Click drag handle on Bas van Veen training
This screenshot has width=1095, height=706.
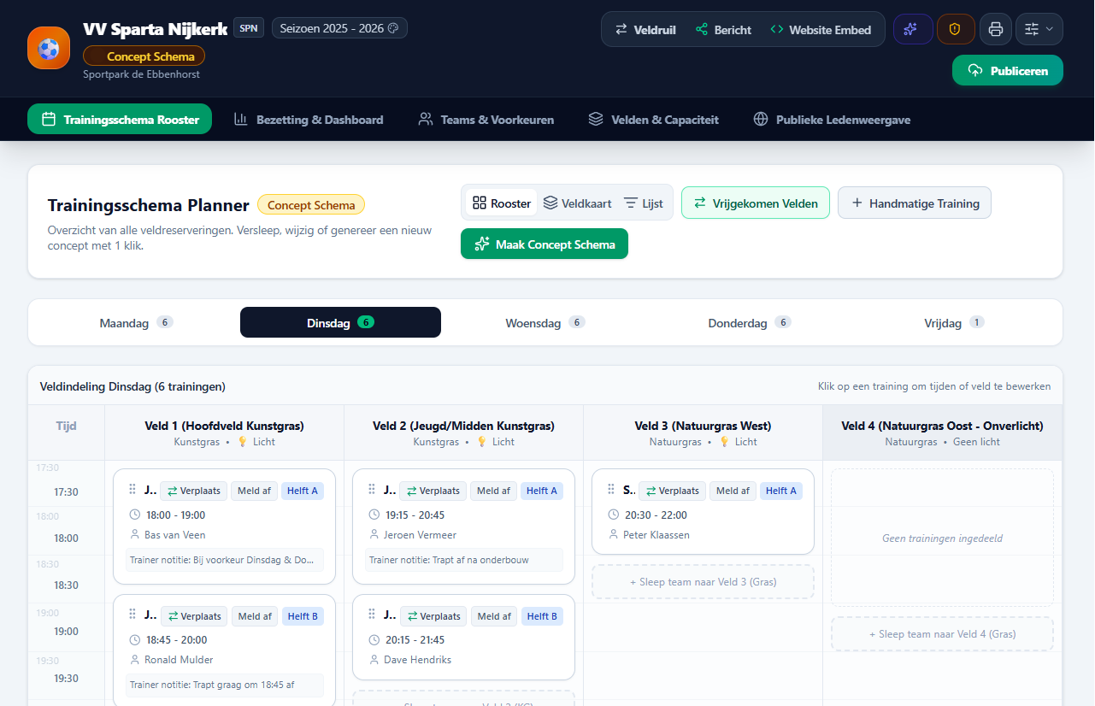[x=132, y=490]
